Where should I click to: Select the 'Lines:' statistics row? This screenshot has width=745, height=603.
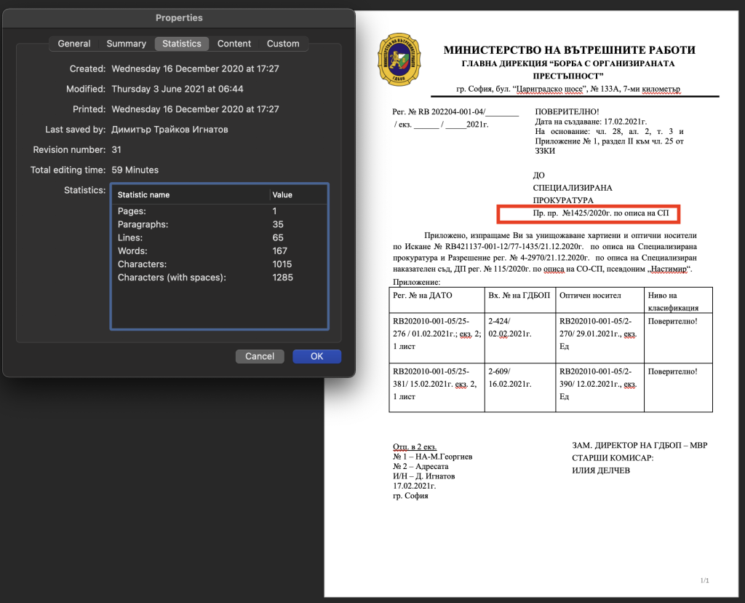pyautogui.click(x=219, y=237)
